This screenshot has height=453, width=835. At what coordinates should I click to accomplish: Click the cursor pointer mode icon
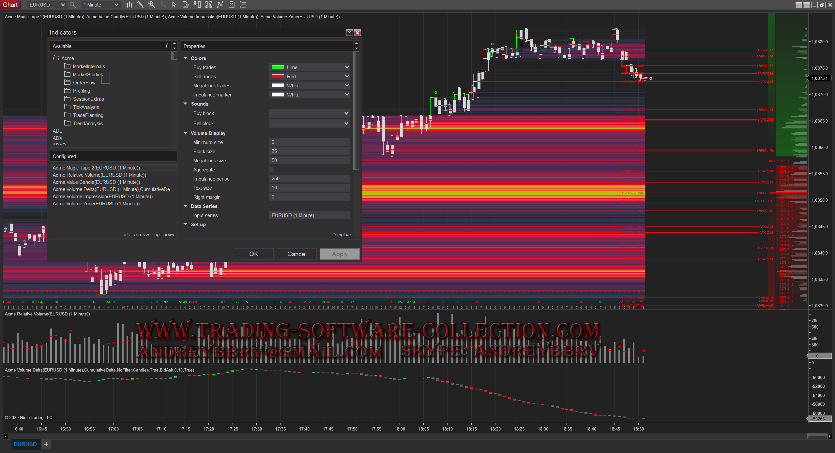[174, 5]
